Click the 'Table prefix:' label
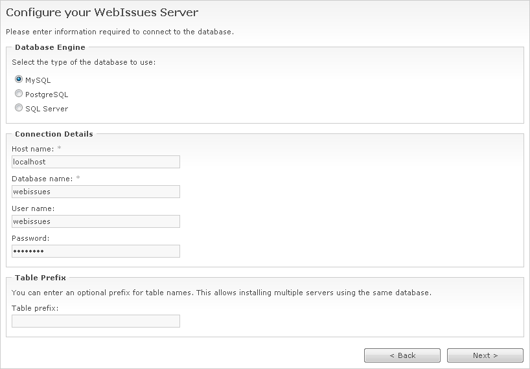 coord(35,308)
